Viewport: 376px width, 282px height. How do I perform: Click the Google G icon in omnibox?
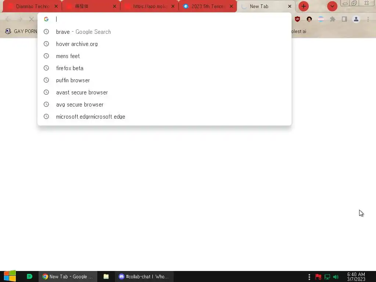point(46,19)
